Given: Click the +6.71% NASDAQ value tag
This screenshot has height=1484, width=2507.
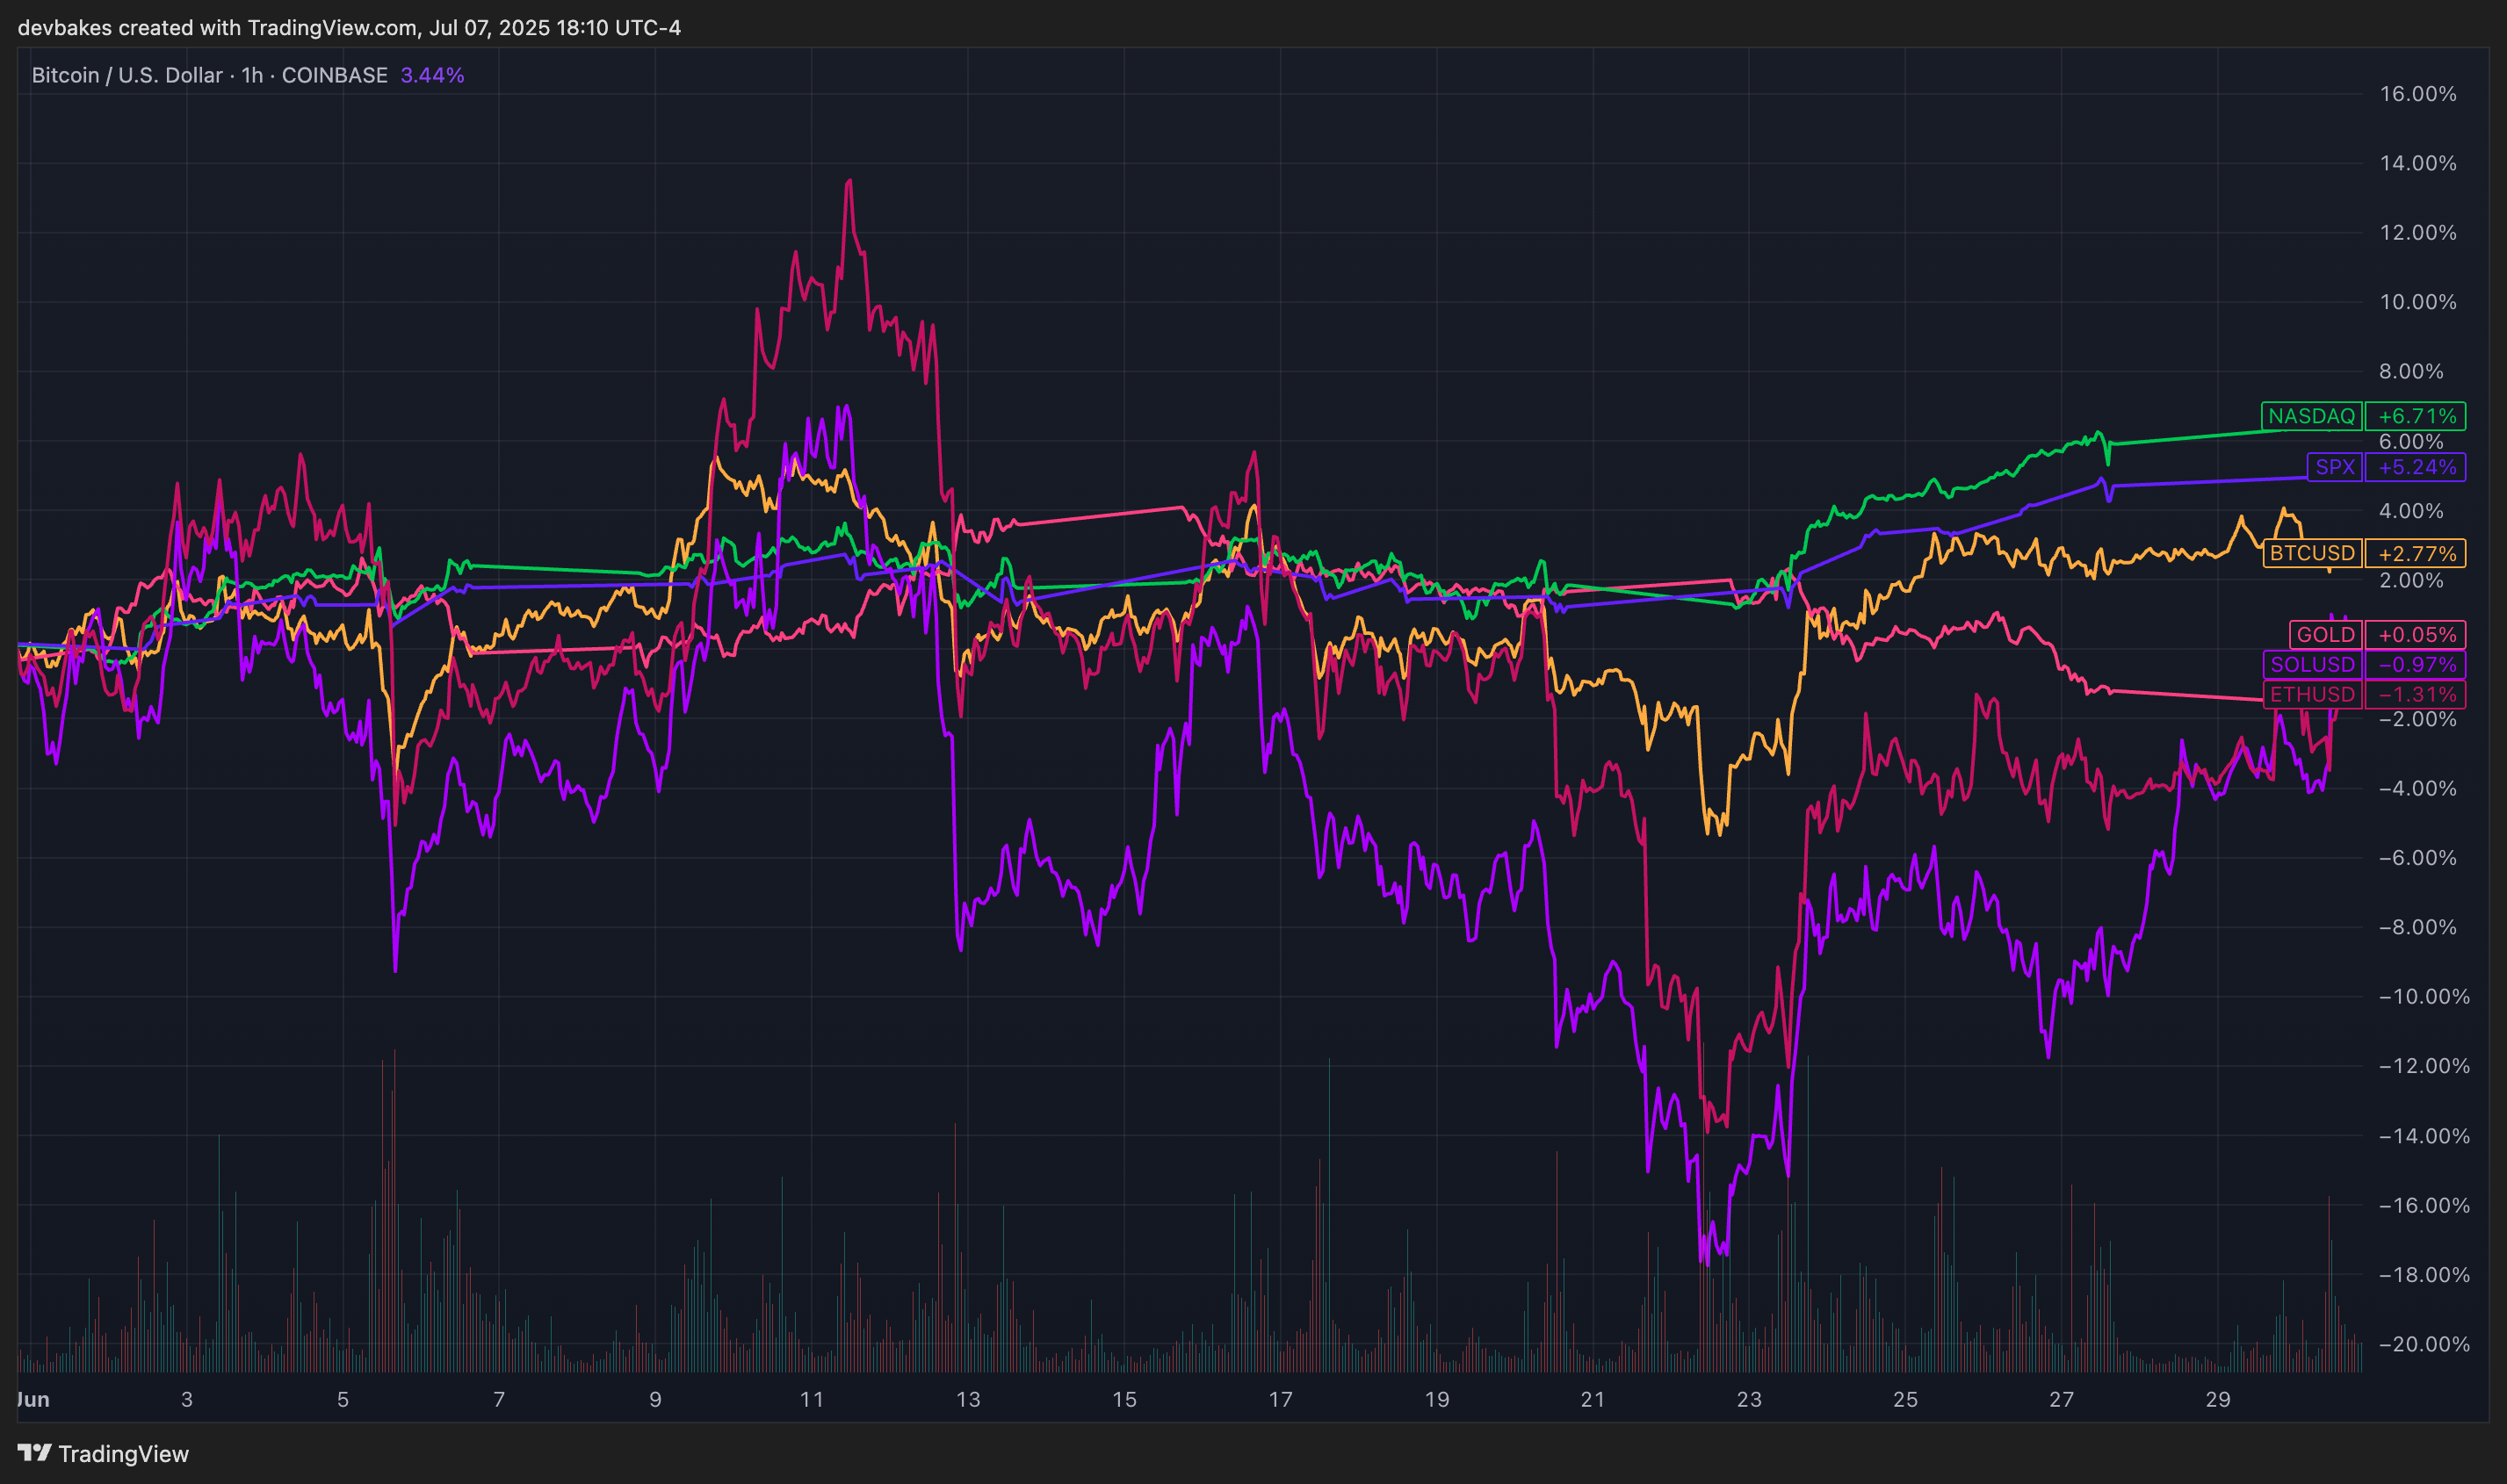Looking at the screenshot, I should (2416, 416).
